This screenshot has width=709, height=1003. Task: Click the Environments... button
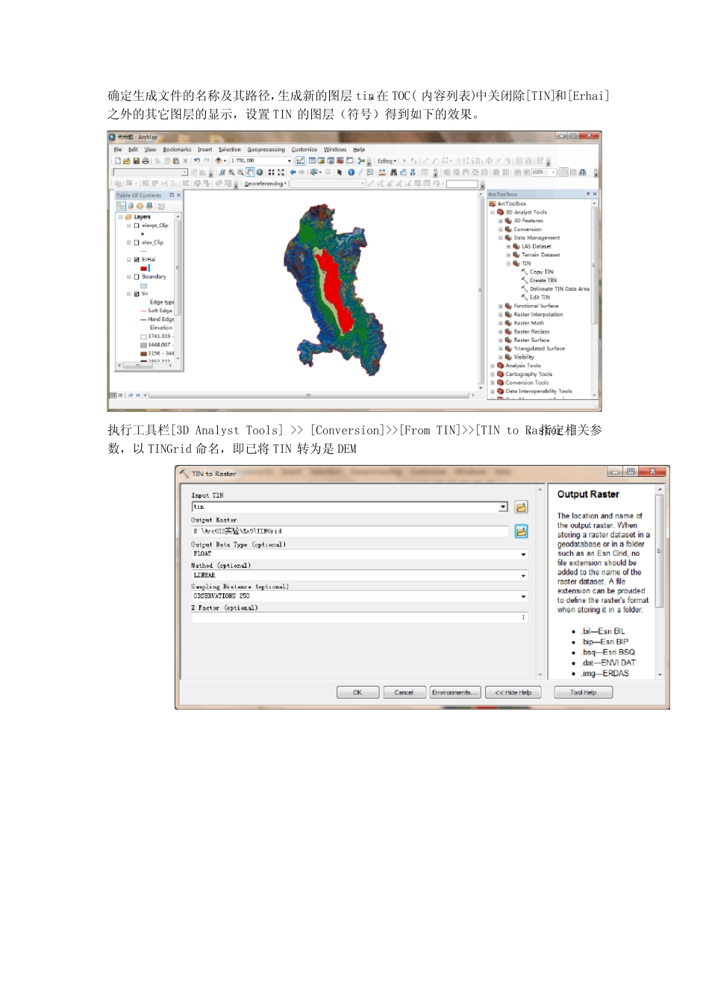[454, 693]
